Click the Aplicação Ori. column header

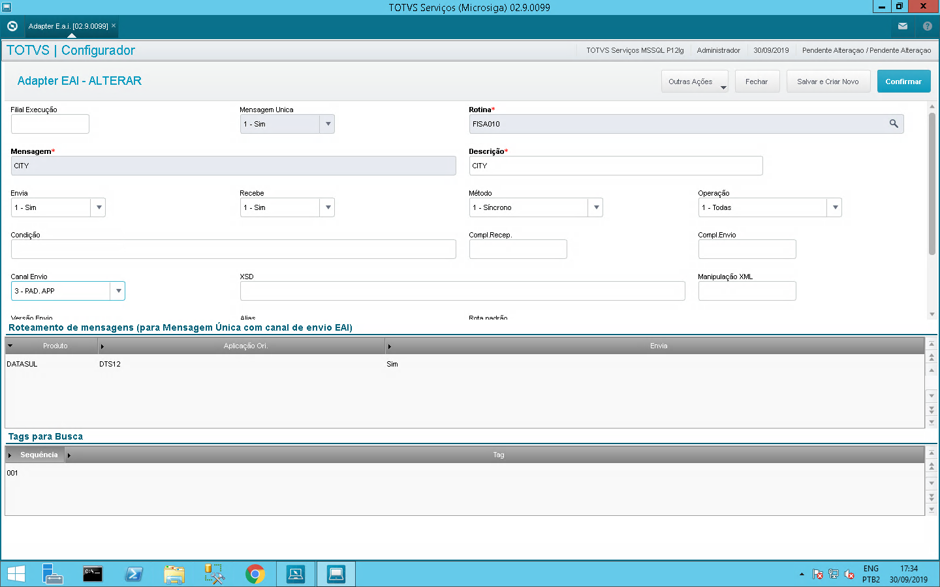tap(242, 346)
